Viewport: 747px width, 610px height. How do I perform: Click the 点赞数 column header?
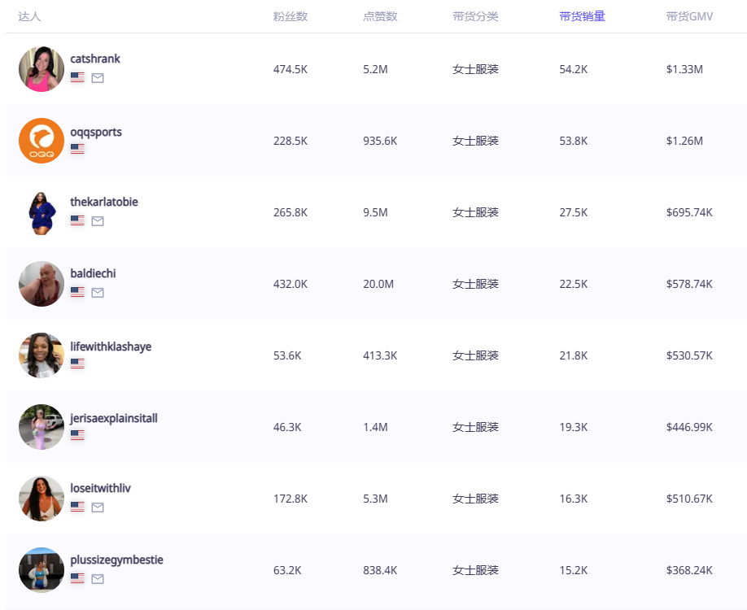tap(380, 16)
